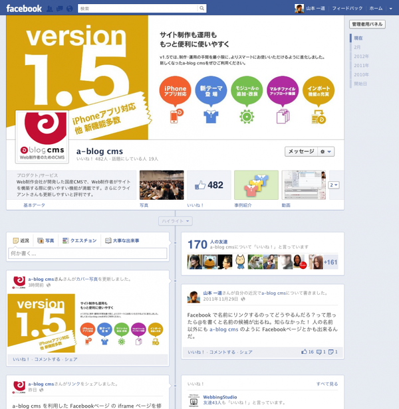Open 山本 一道 profile in top bar

pos(310,9)
